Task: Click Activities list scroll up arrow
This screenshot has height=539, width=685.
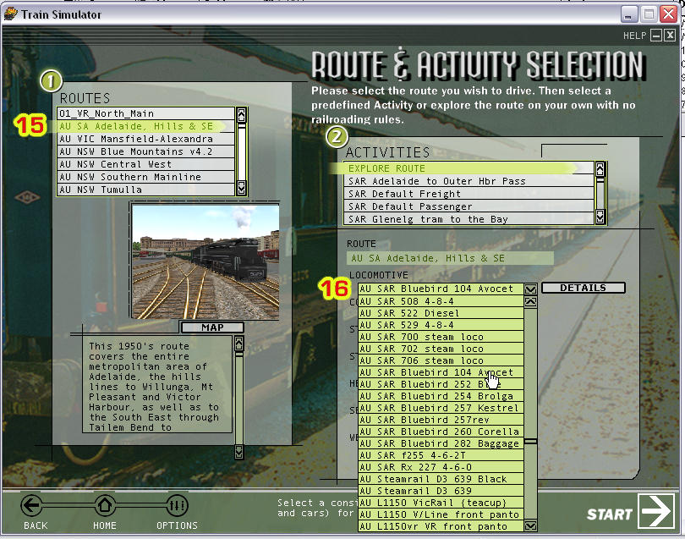Action: tap(600, 168)
